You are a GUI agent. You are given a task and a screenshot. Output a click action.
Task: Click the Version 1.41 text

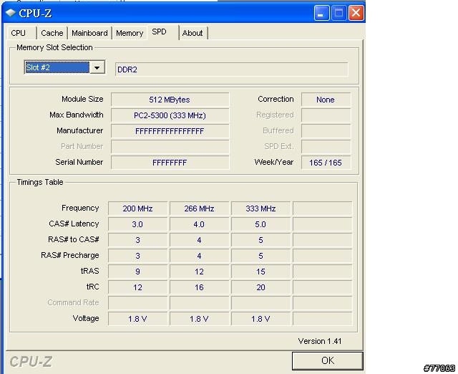tap(320, 341)
